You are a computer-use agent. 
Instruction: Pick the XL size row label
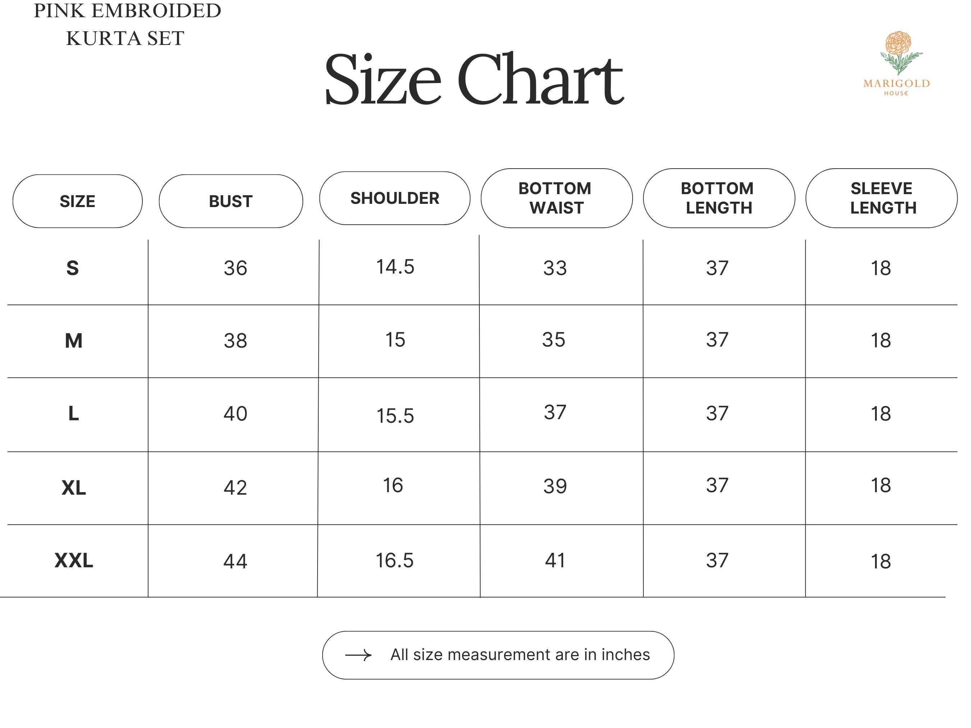[x=73, y=487]
